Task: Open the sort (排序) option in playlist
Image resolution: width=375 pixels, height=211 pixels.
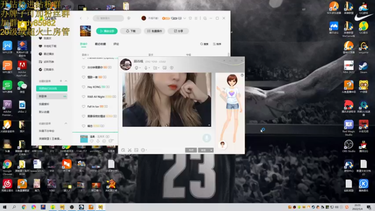Action: [x=217, y=44]
